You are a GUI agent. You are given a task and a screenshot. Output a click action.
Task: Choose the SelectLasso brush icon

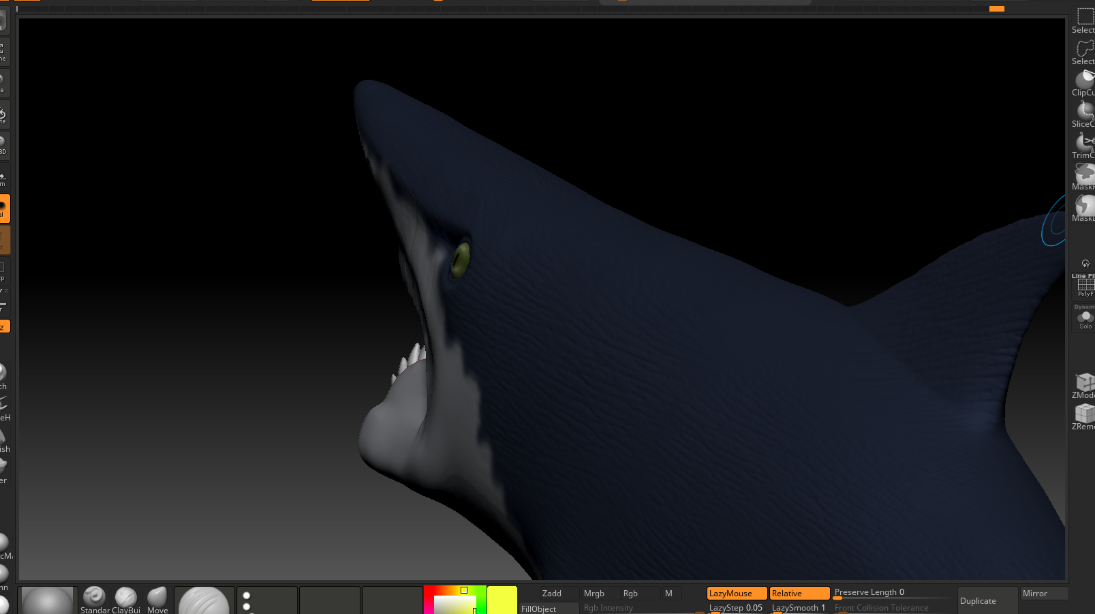[x=1084, y=52]
